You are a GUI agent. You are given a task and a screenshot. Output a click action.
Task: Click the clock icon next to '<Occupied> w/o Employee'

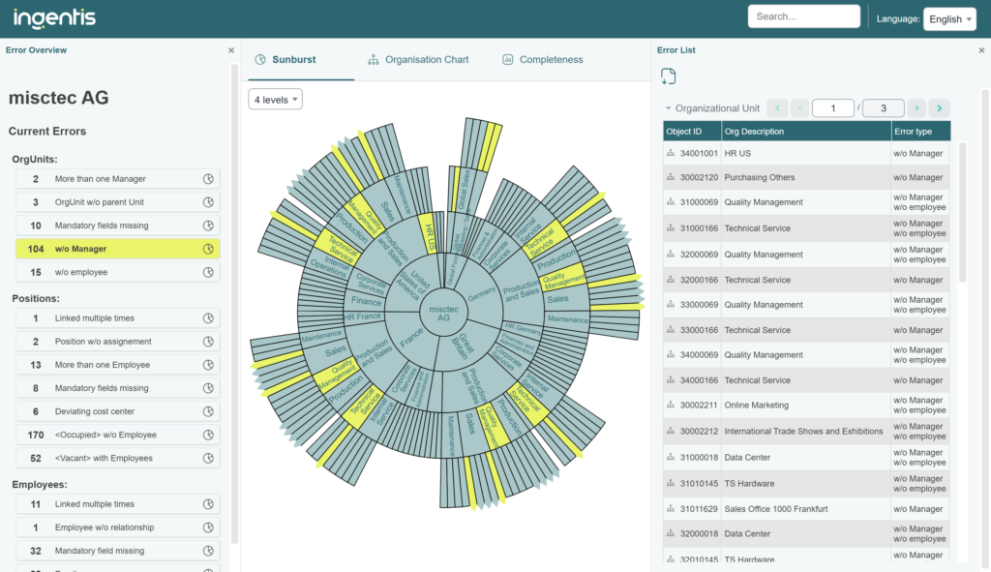point(210,434)
